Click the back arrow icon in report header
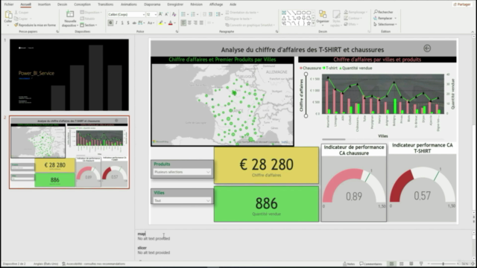 [x=427, y=48]
